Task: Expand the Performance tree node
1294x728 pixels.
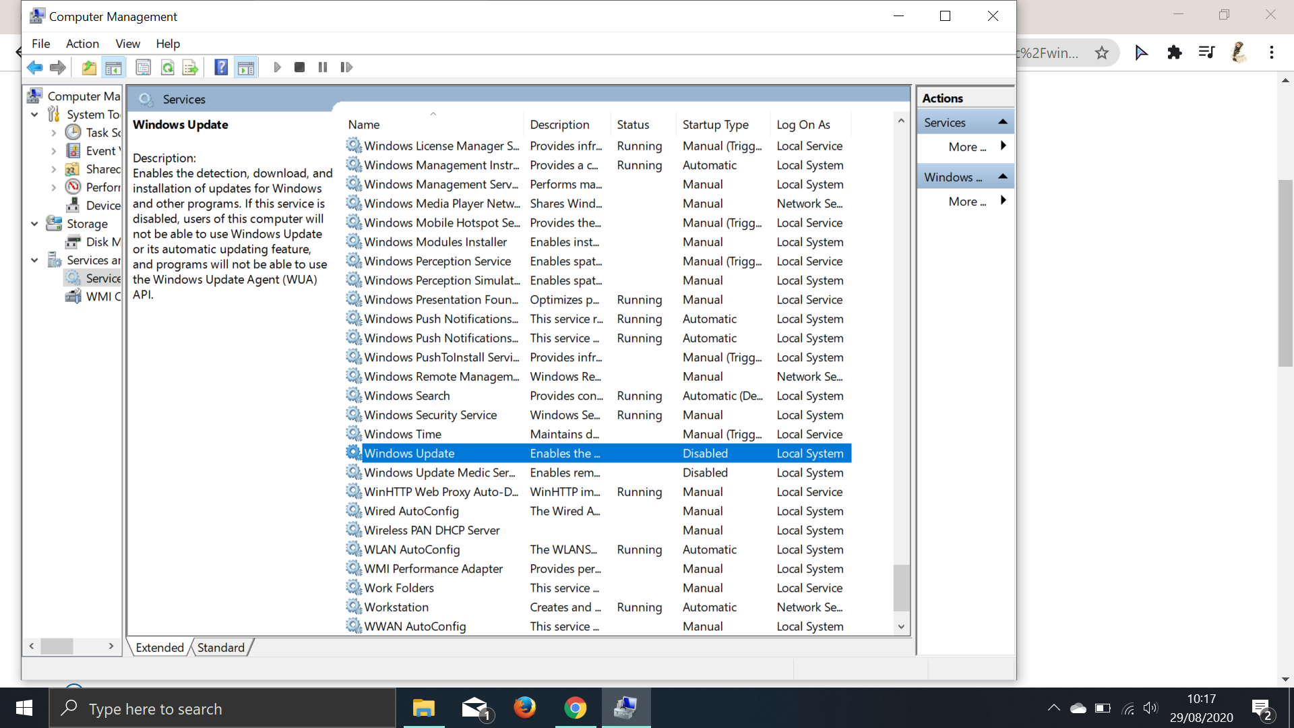Action: coord(54,187)
